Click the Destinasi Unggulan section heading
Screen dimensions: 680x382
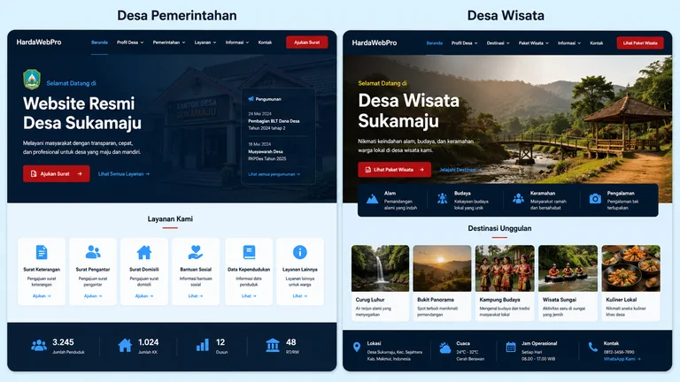coord(499,228)
